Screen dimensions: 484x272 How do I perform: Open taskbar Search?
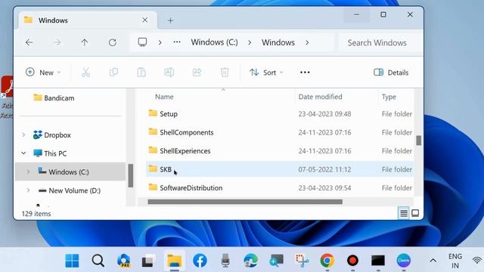[x=98, y=261]
